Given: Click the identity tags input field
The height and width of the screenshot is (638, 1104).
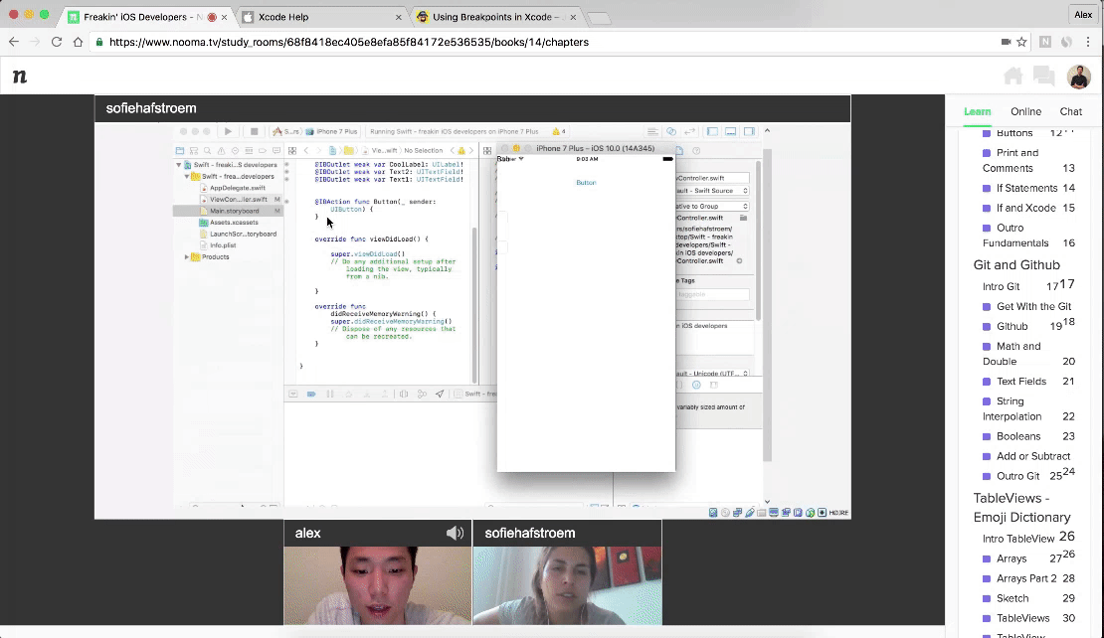Looking at the screenshot, I should pyautogui.click(x=712, y=294).
